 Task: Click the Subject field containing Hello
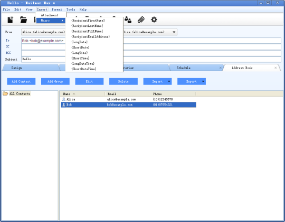[151, 59]
